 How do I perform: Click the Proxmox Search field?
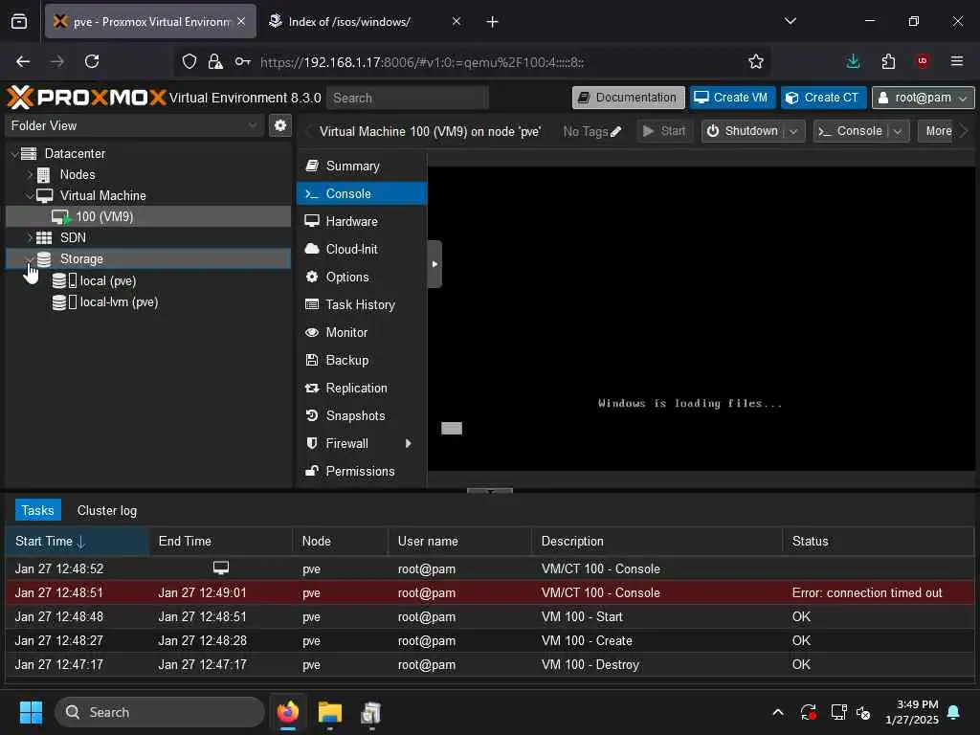[408, 99]
